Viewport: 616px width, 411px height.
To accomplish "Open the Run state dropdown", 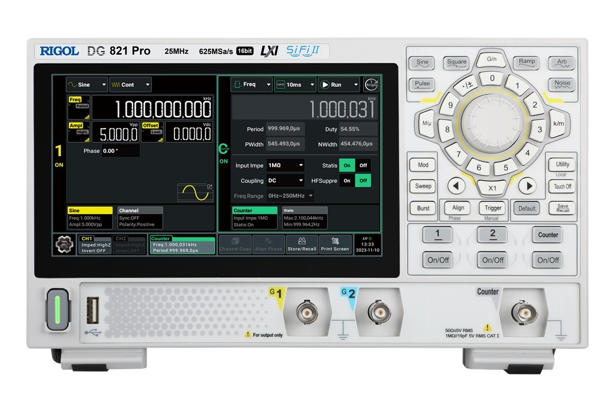I will click(x=338, y=85).
